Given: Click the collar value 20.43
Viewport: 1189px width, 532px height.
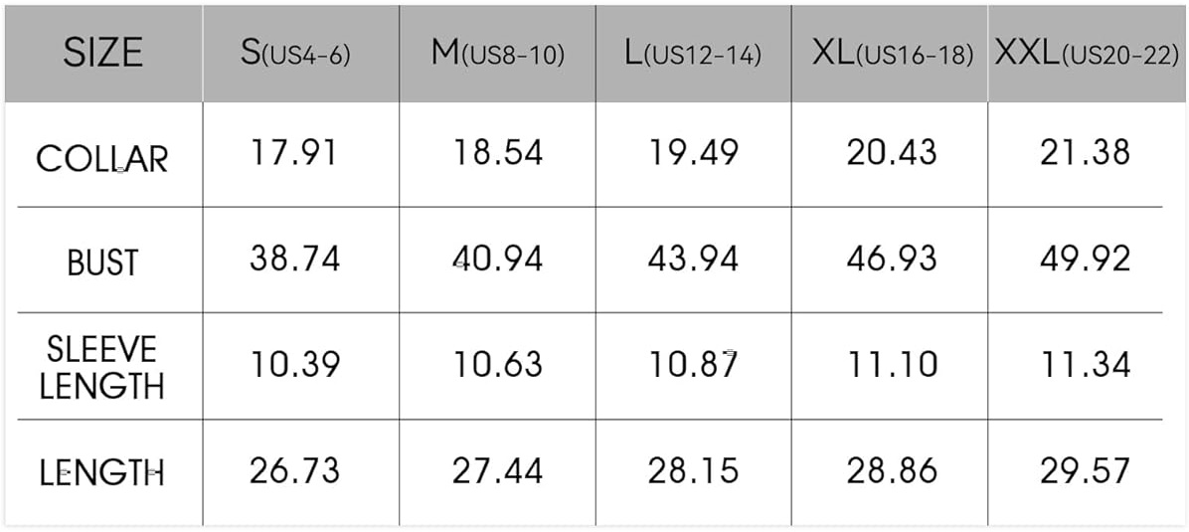Looking at the screenshot, I should tap(893, 152).
